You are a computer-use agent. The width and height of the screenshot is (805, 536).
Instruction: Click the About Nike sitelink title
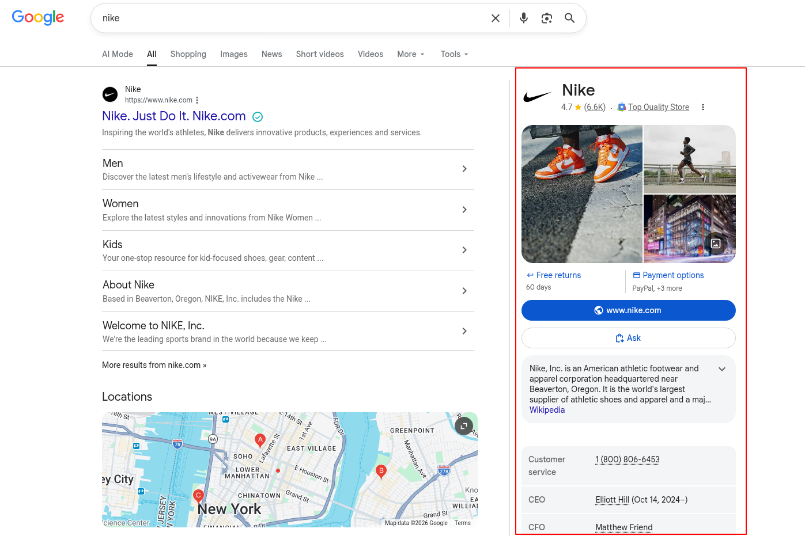(129, 285)
